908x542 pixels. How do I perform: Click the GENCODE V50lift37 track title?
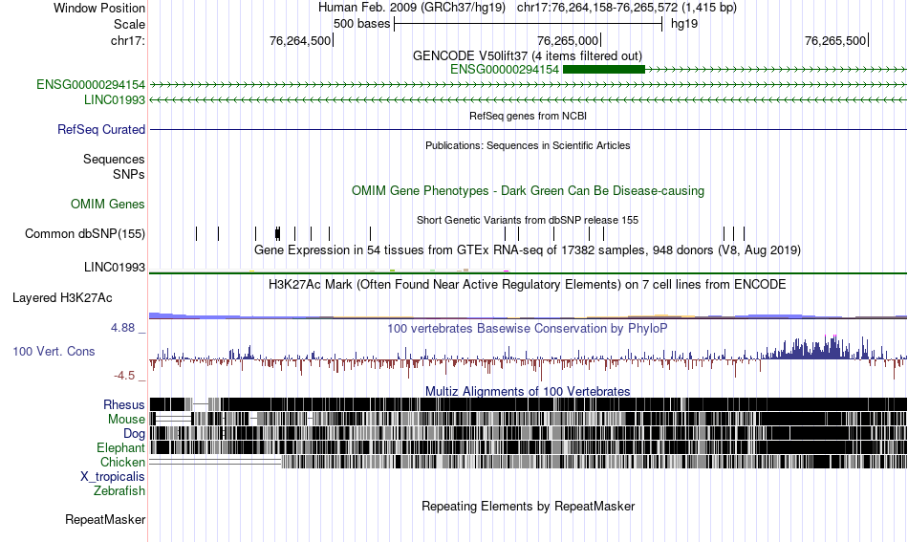pos(528,56)
